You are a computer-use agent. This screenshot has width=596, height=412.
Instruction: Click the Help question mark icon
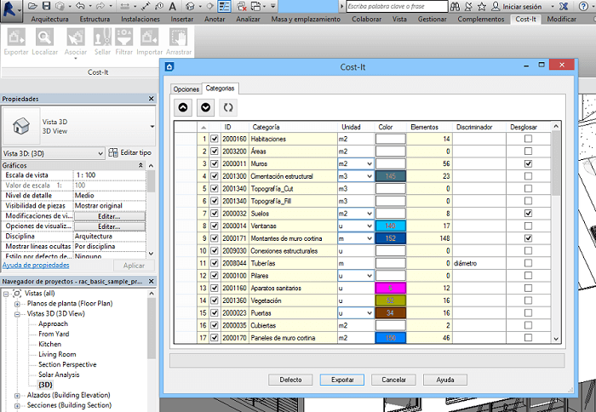tap(583, 6)
